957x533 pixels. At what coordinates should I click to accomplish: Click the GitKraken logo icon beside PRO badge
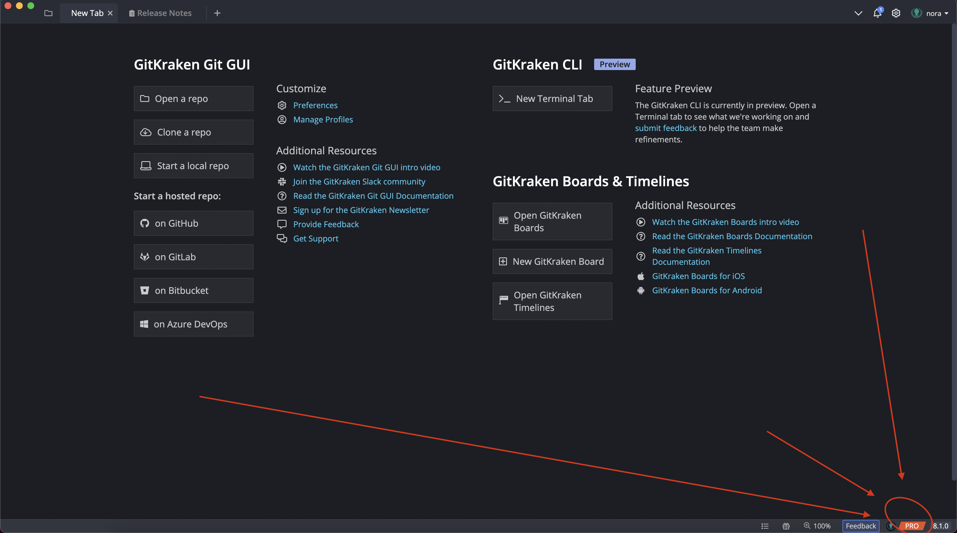tap(891, 526)
